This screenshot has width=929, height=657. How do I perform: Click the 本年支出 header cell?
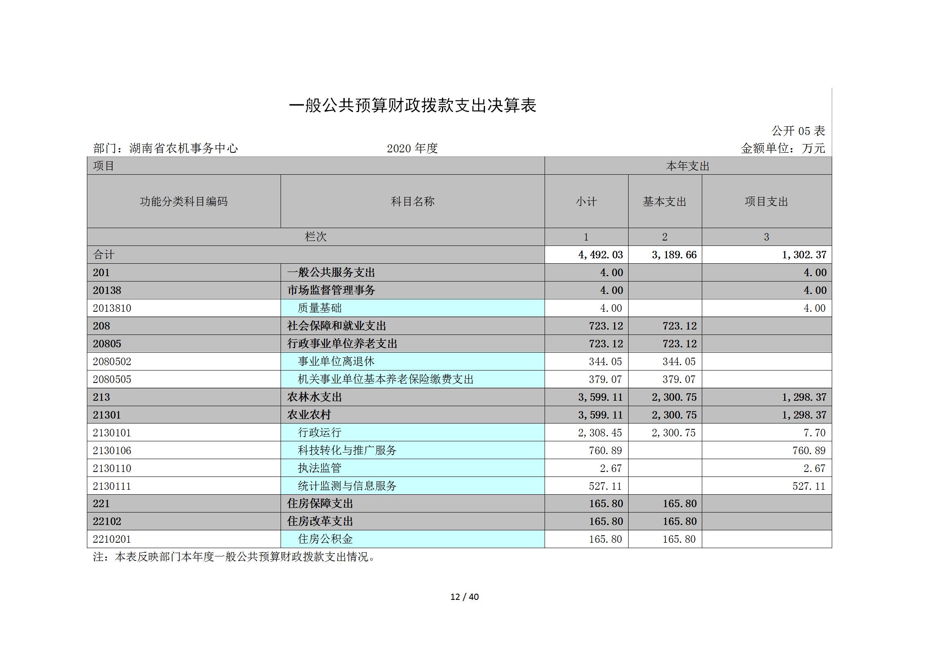[x=687, y=166]
